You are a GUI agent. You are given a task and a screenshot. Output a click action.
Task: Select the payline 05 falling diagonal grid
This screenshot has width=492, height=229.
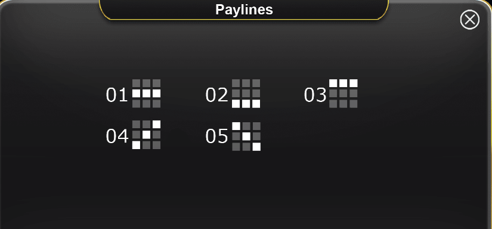246,137
